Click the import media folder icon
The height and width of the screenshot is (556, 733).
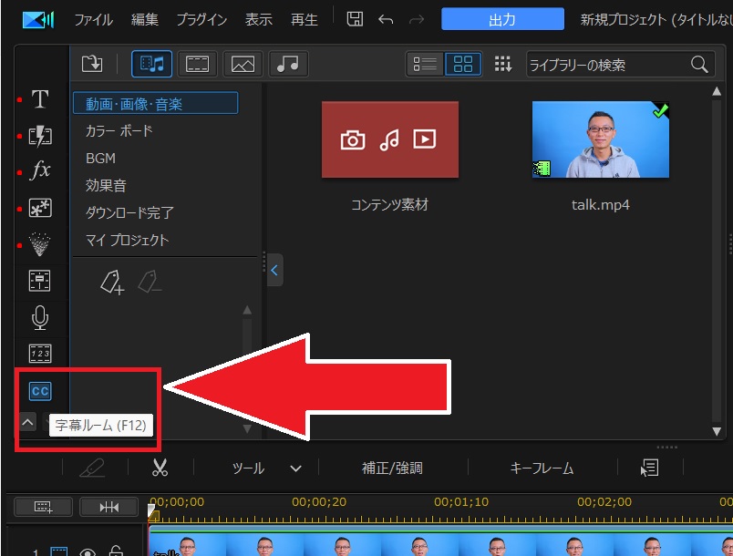(91, 64)
